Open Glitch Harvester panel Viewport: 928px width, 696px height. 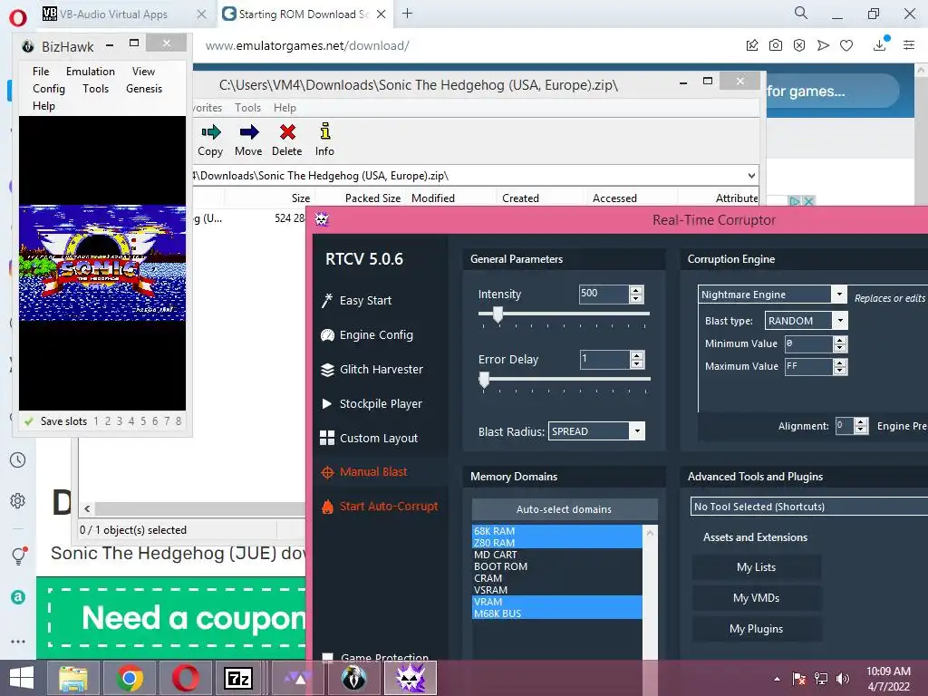click(x=372, y=370)
